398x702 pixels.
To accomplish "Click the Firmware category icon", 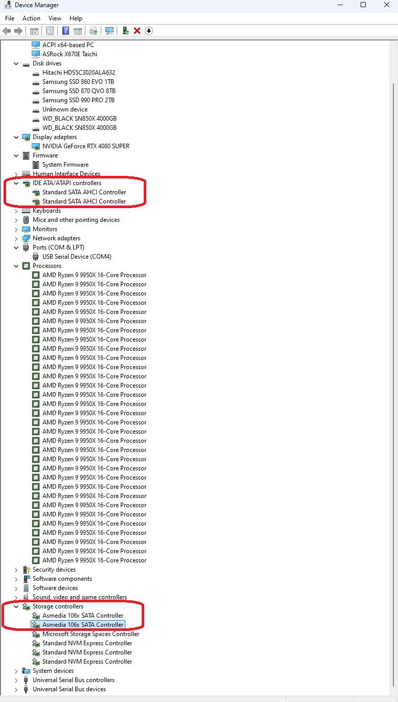I will pyautogui.click(x=26, y=155).
